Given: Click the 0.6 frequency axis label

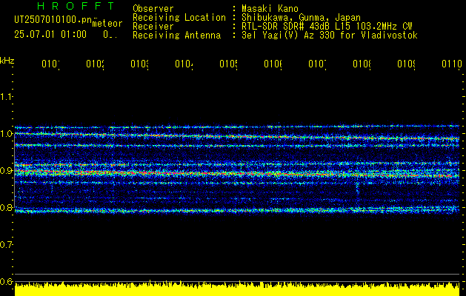Looking at the screenshot, I should coord(6,281).
